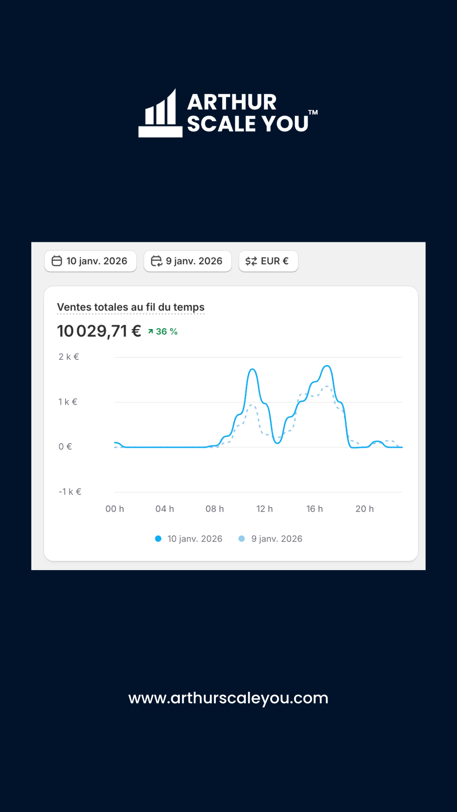Click the currency exchange icon beside EUR
Screen dimensions: 457x812
[x=251, y=261]
